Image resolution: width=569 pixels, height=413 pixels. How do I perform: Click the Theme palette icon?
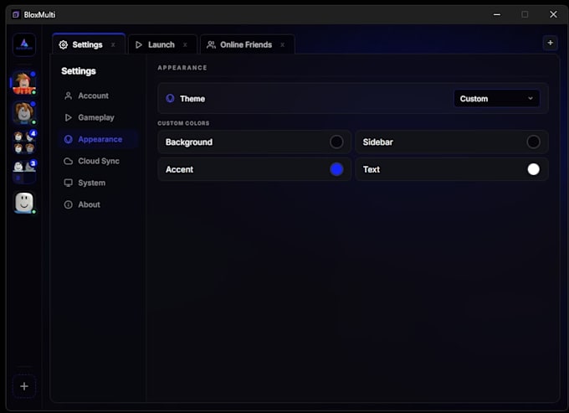point(170,99)
